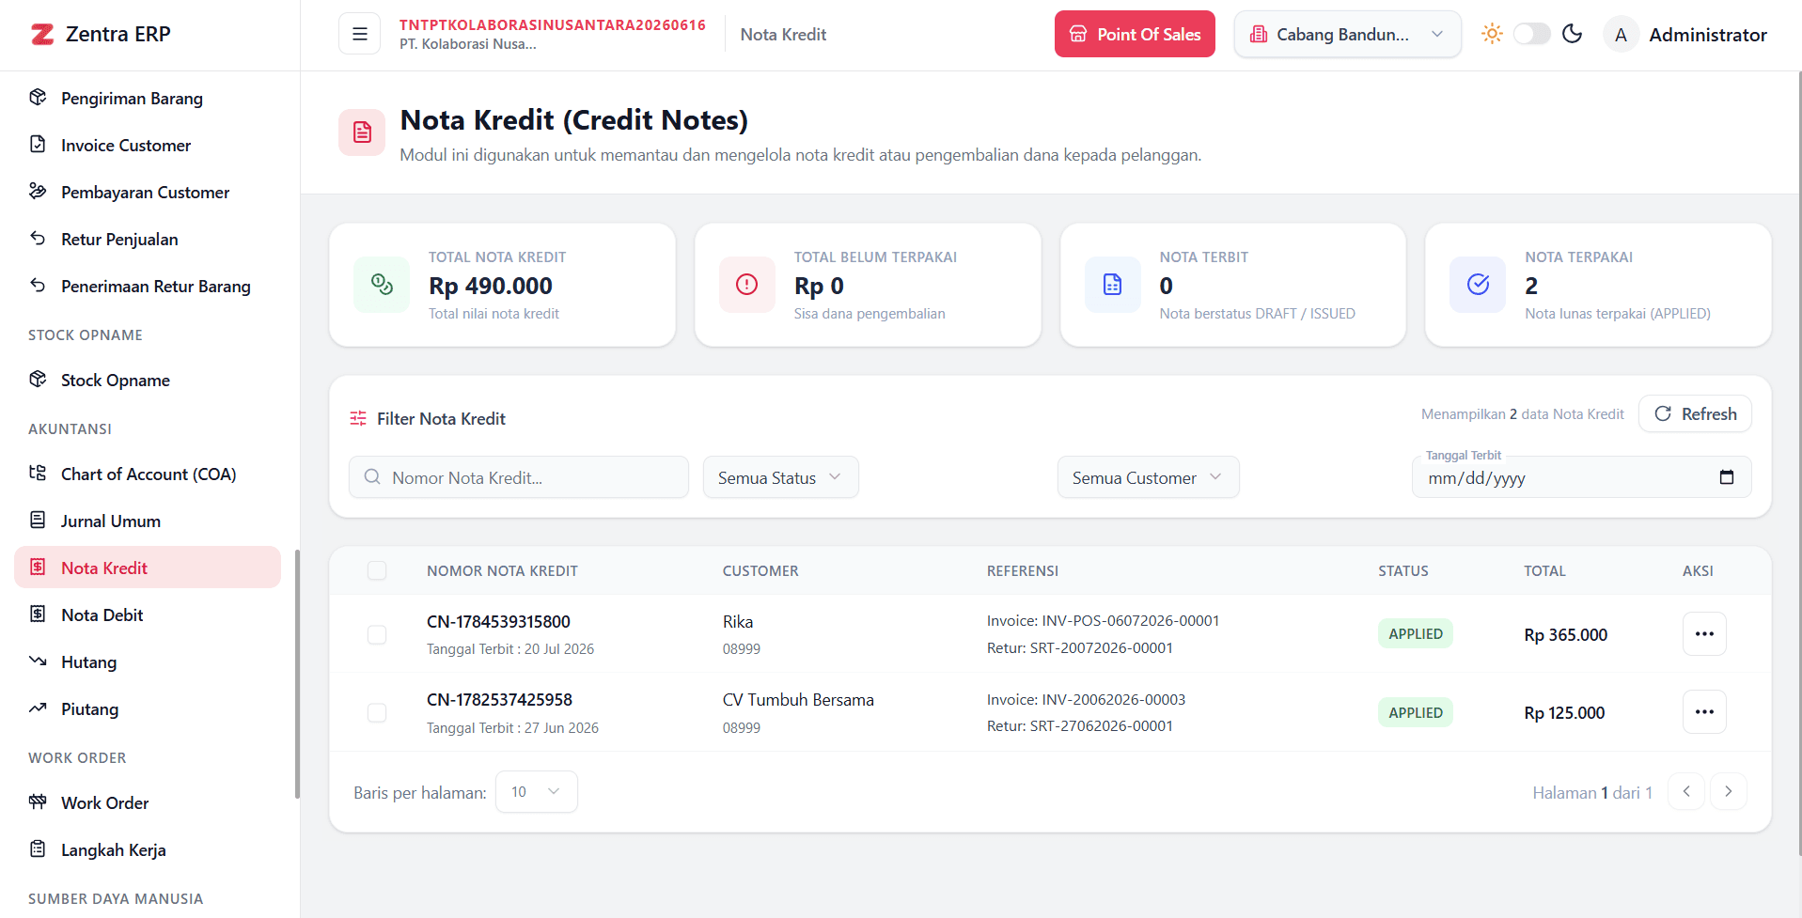1802x918 pixels.
Task: Click the sidebar vertical scrollbar
Action: point(297,674)
